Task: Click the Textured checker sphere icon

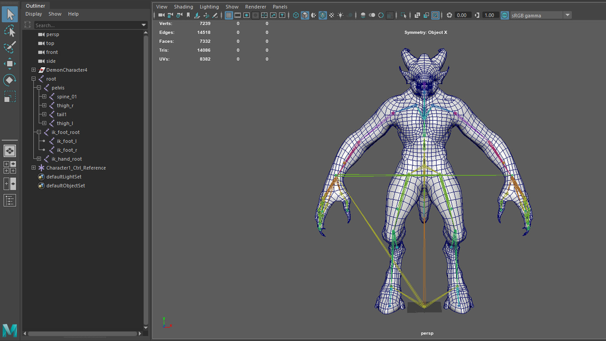Action: coord(332,15)
